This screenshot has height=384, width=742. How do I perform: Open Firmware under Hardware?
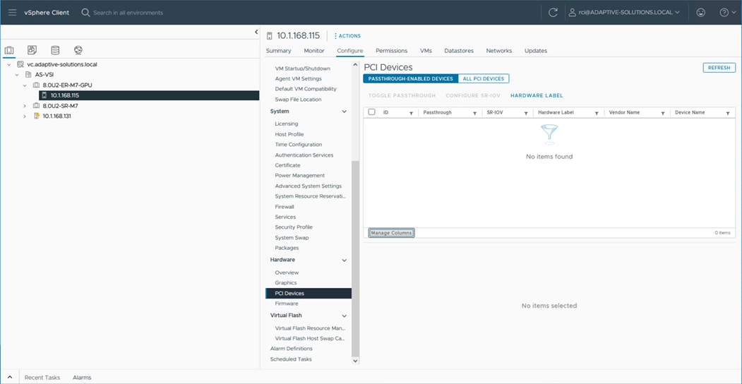pyautogui.click(x=287, y=304)
